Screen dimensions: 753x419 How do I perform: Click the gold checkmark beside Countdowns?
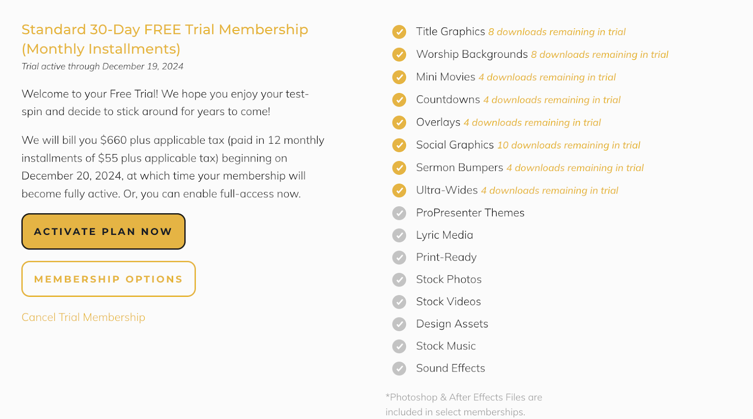coord(399,100)
